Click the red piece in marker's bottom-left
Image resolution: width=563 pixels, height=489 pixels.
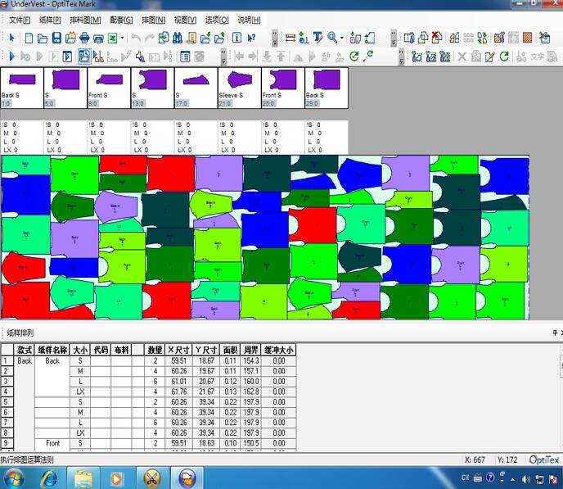click(x=25, y=300)
